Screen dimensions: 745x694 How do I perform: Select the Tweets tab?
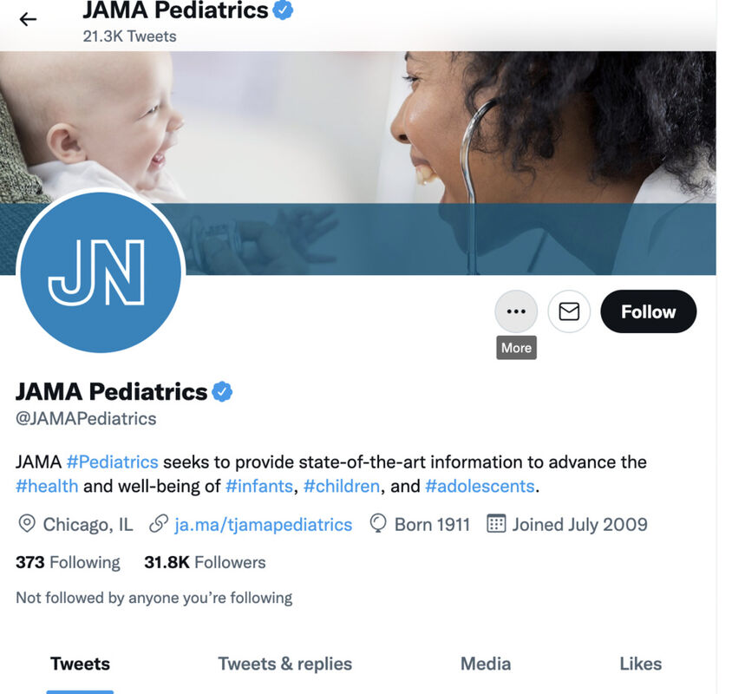(80, 664)
